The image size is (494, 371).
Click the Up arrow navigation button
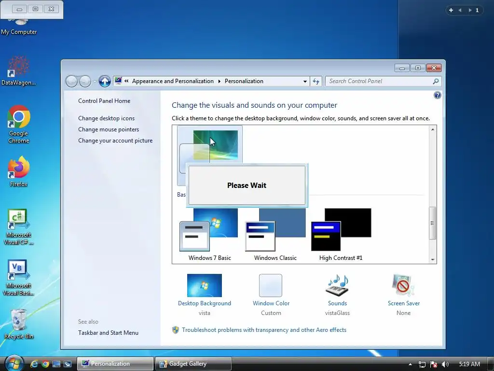[105, 81]
